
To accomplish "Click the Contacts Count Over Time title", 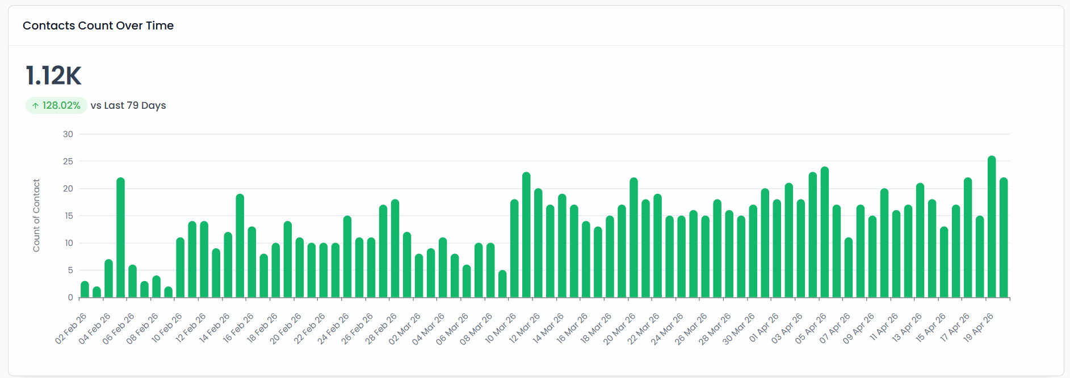I will [98, 26].
